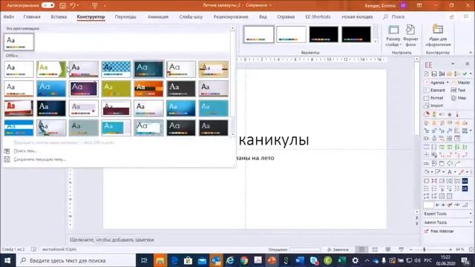Click Поиск тем... browse themes entry
This screenshot has width=475, height=267.
[25, 151]
